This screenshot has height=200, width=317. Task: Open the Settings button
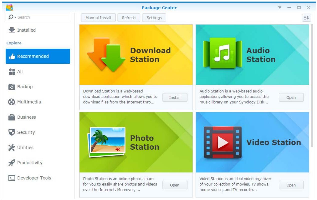tap(154, 18)
